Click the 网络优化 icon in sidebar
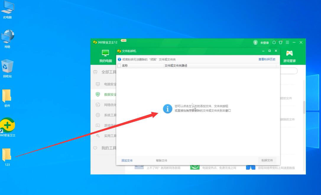 98,104
